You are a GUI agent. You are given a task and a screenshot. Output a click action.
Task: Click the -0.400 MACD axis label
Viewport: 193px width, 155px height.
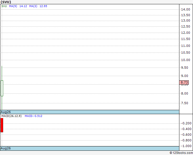point(186,129)
